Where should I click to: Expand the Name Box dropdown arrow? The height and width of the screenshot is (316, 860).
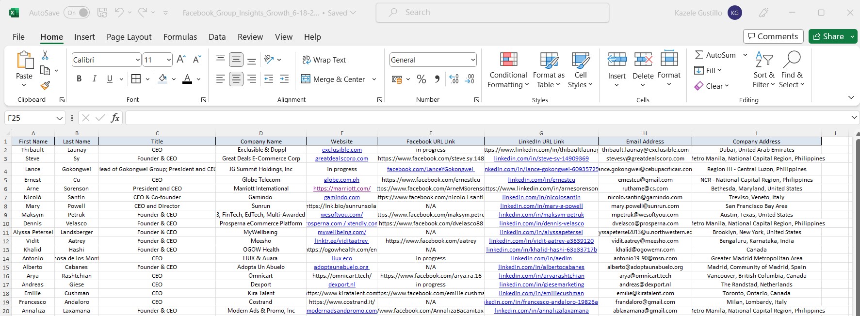pyautogui.click(x=59, y=118)
